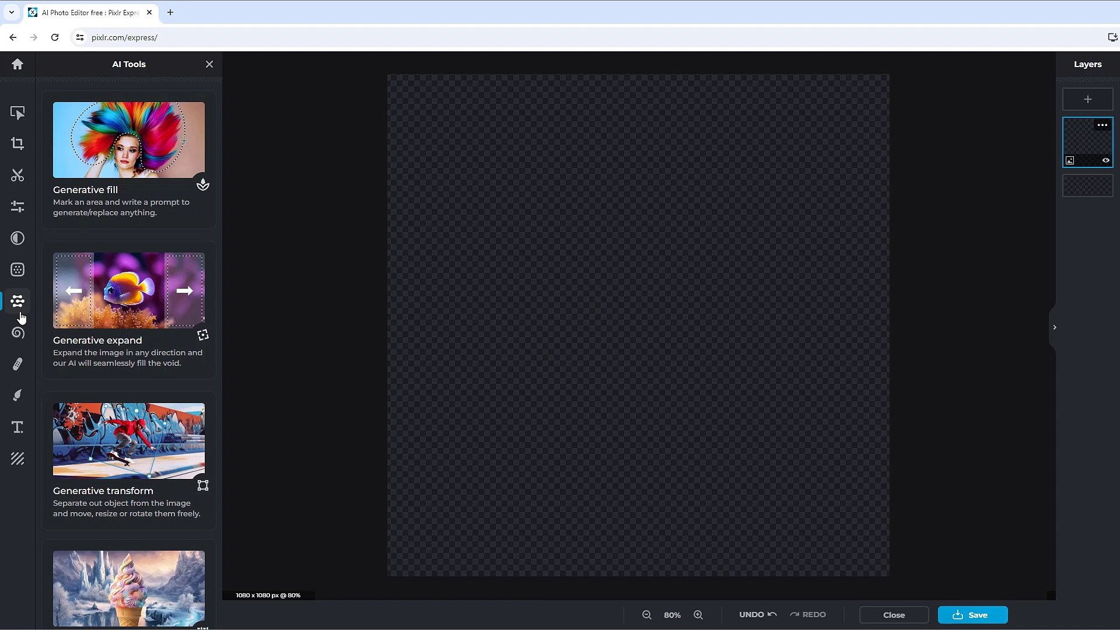Click the browser address bar URL
Image resolution: width=1120 pixels, height=630 pixels.
124,37
